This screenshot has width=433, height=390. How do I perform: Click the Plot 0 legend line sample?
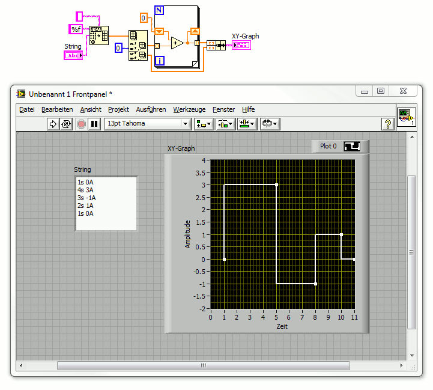click(x=352, y=146)
